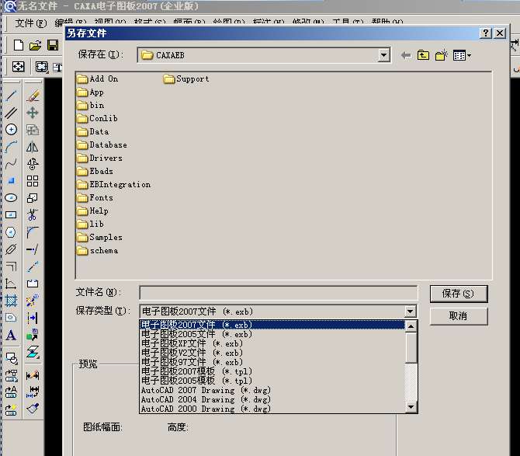The height and width of the screenshot is (456, 520).
Task: Choose 电子图板97文件 (*.exb) from list
Action: click(272, 362)
